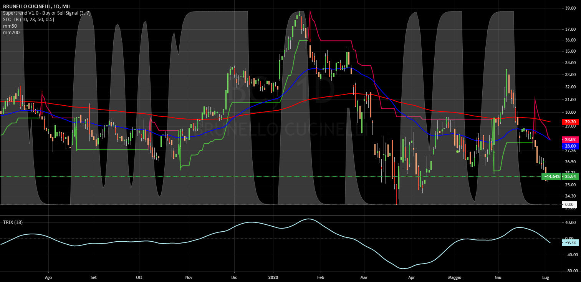Click 40.00 on the TRIX scale
The image size is (581, 282).
click(570, 222)
